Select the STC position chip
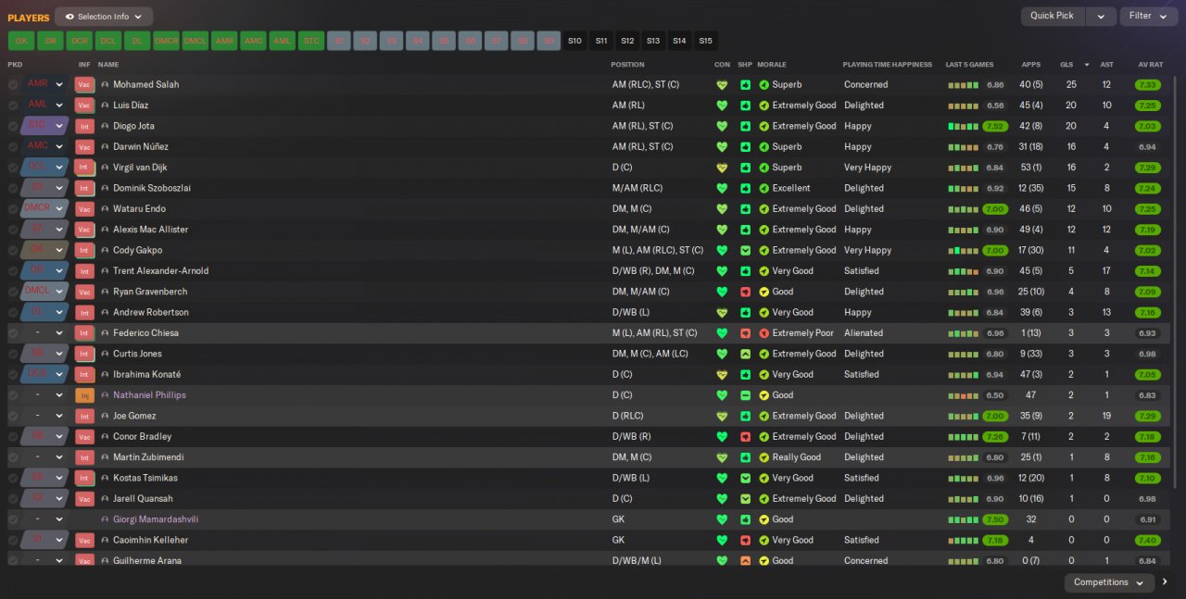 pyautogui.click(x=312, y=41)
